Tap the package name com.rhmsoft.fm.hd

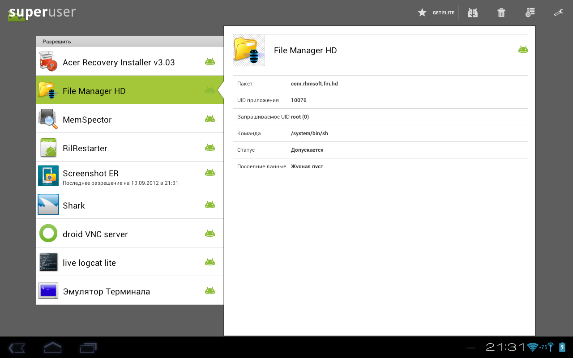(314, 84)
